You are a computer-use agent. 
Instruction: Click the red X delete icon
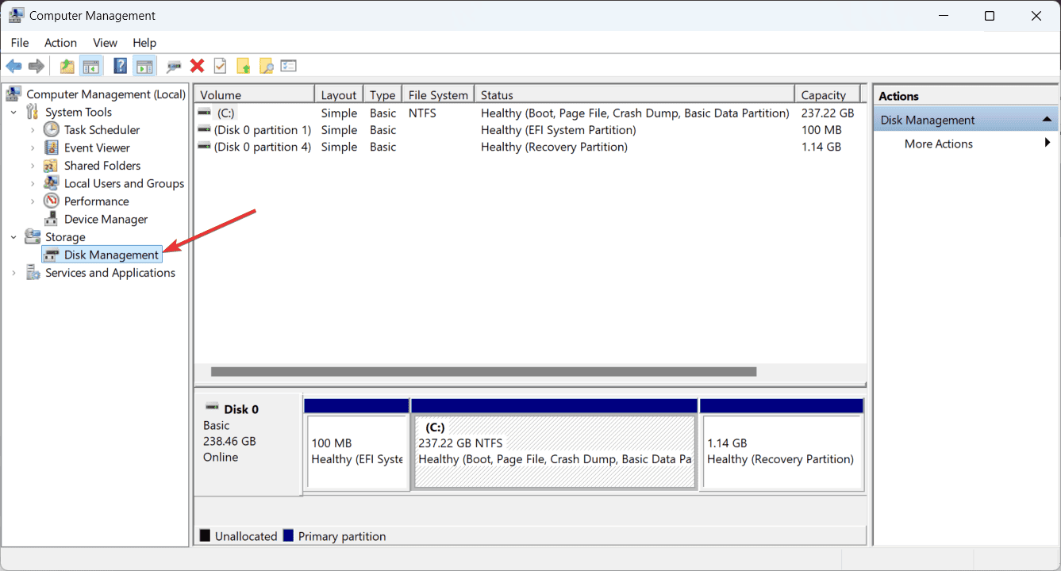(197, 65)
